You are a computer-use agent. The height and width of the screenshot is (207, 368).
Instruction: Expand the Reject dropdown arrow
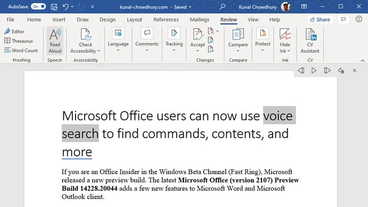pos(217,31)
